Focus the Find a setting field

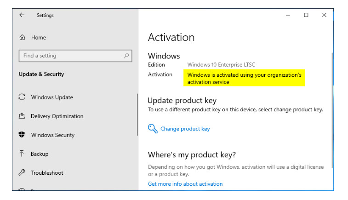75,56
